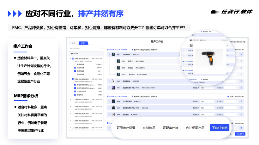The image size is (259, 145).
Task: Click the 合并相同产品 button
Action: [195, 128]
